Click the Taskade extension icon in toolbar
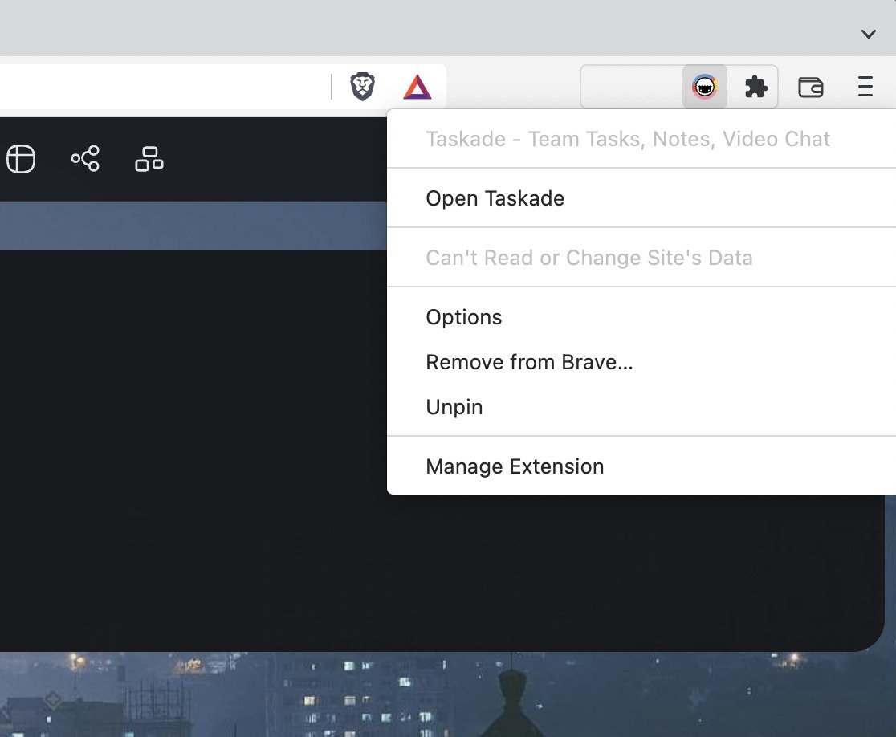Viewport: 896px width, 737px height. coord(705,87)
